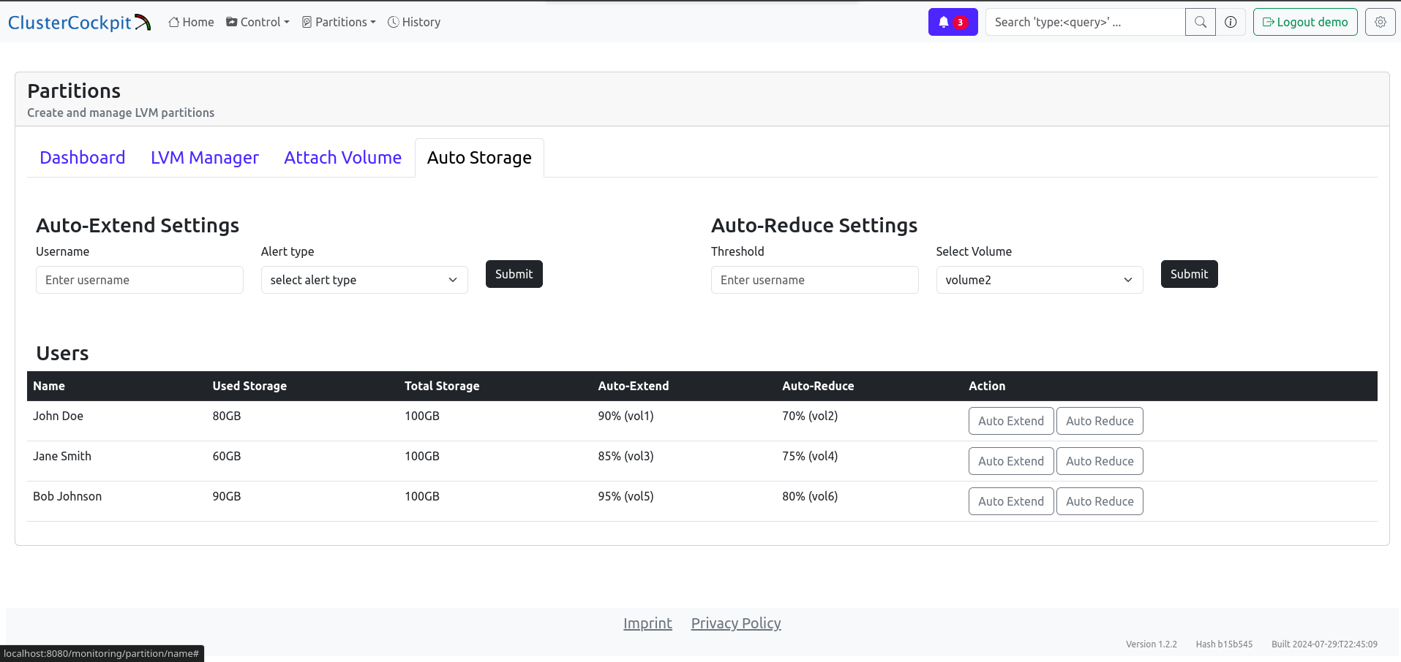Open the notifications bell with 3 alerts
1401x662 pixels.
953,22
